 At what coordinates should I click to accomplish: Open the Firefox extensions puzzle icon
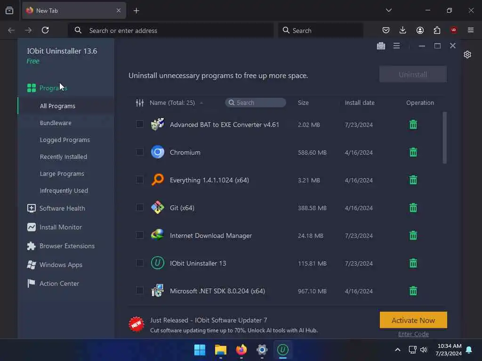coord(437,30)
